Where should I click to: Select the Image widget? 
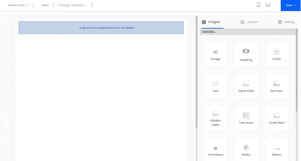(x=216, y=54)
